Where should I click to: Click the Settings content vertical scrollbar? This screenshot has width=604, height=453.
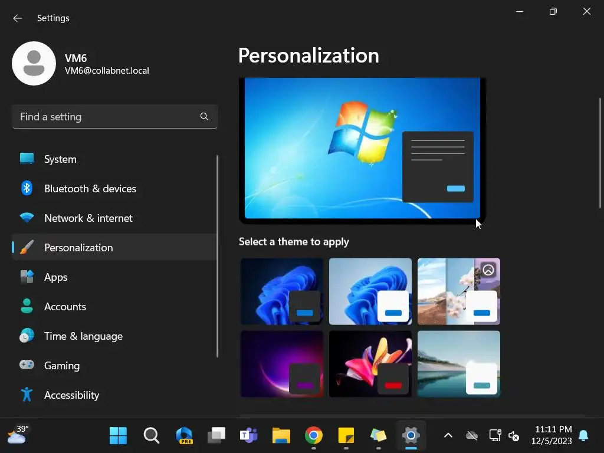point(600,153)
